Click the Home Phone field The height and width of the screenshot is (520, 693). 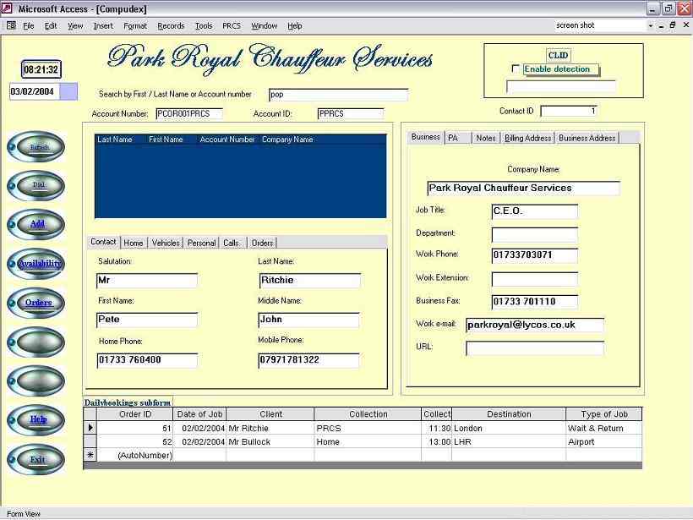click(147, 360)
